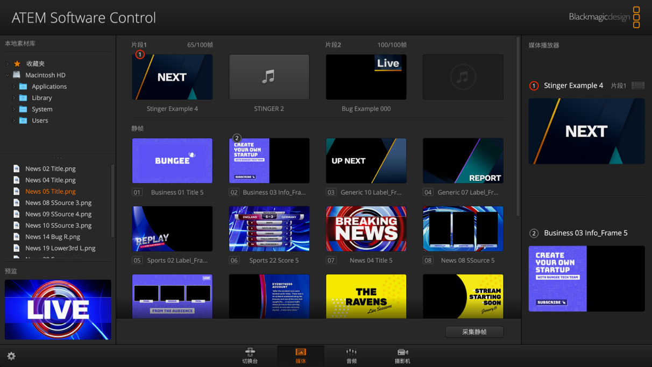Image resolution: width=652 pixels, height=367 pixels.
Task: Switch to the 媒体 tab at the bottom
Action: (x=300, y=355)
